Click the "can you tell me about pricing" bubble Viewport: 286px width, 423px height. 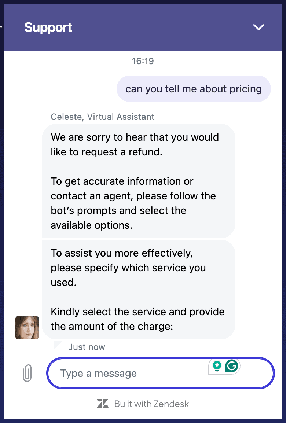coord(194,89)
